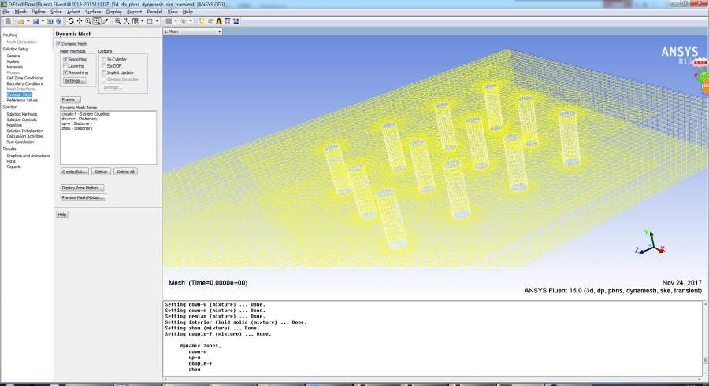Select Models in navigation tree
Viewport: 709px width, 386px height.
[13, 61]
